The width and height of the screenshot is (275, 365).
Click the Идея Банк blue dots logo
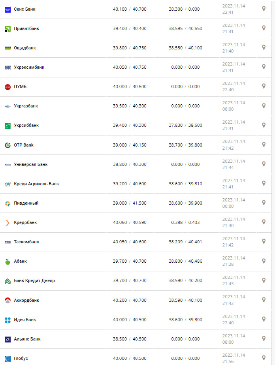[x=8, y=320]
